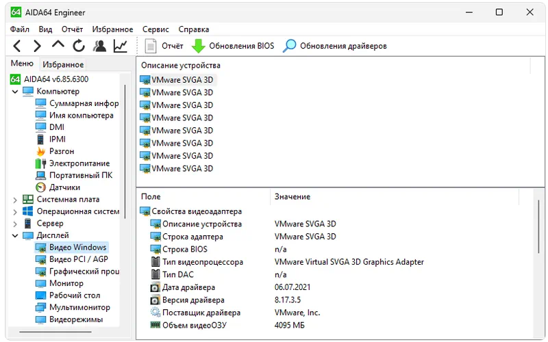Collapse the Дисплей tree node
This screenshot has width=548, height=342.
coord(15,236)
